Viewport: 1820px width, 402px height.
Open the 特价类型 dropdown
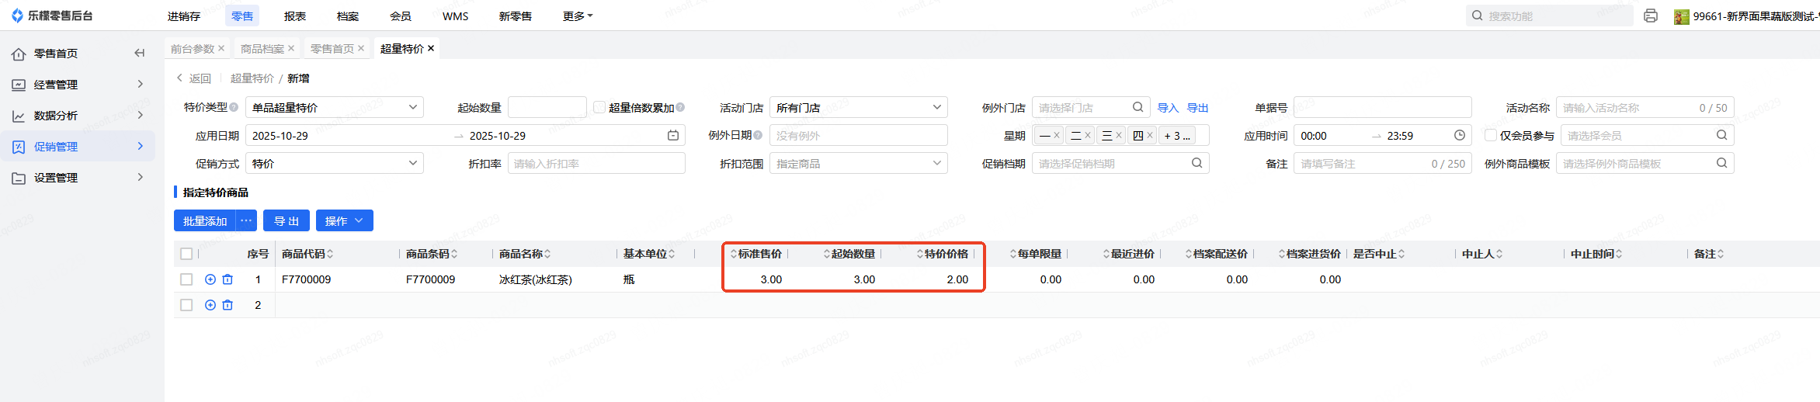(x=335, y=107)
